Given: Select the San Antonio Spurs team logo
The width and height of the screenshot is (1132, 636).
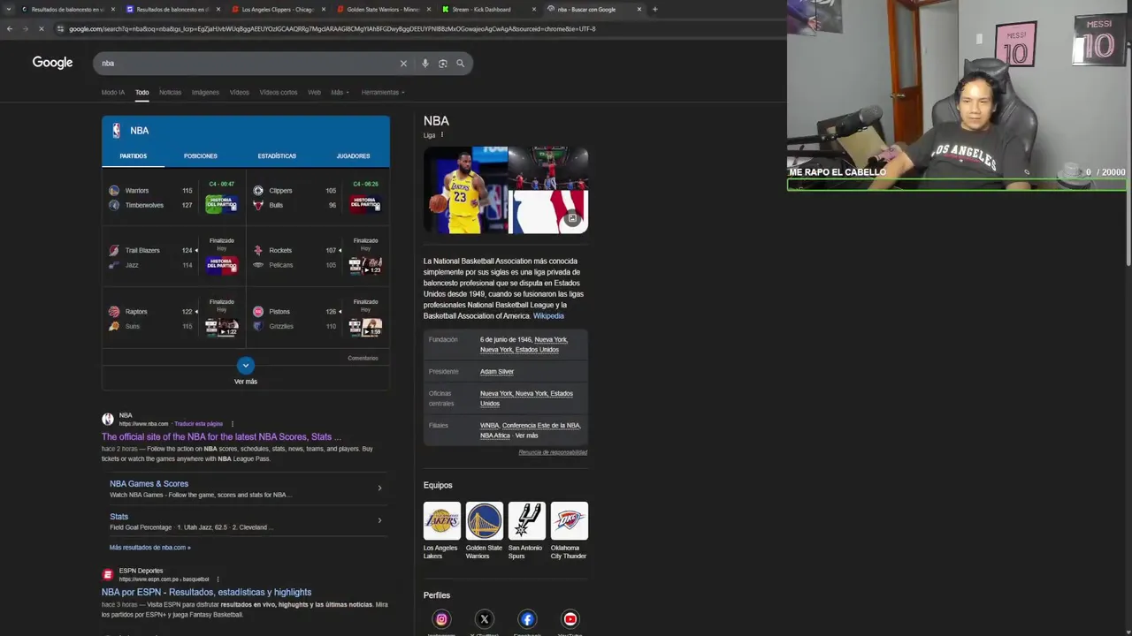Looking at the screenshot, I should point(527,520).
